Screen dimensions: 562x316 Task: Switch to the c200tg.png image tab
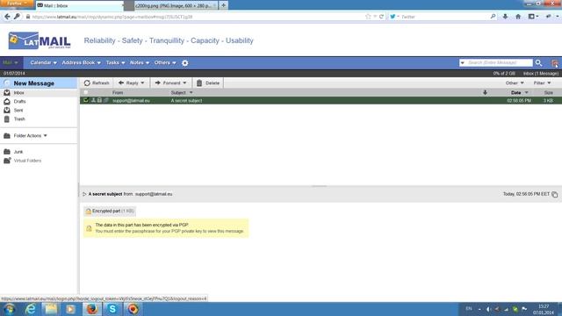(x=175, y=6)
